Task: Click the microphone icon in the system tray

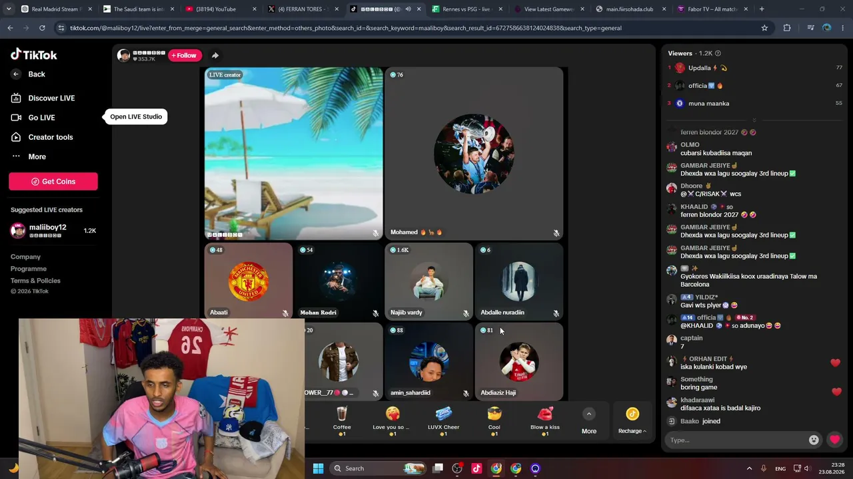Action: click(764, 468)
